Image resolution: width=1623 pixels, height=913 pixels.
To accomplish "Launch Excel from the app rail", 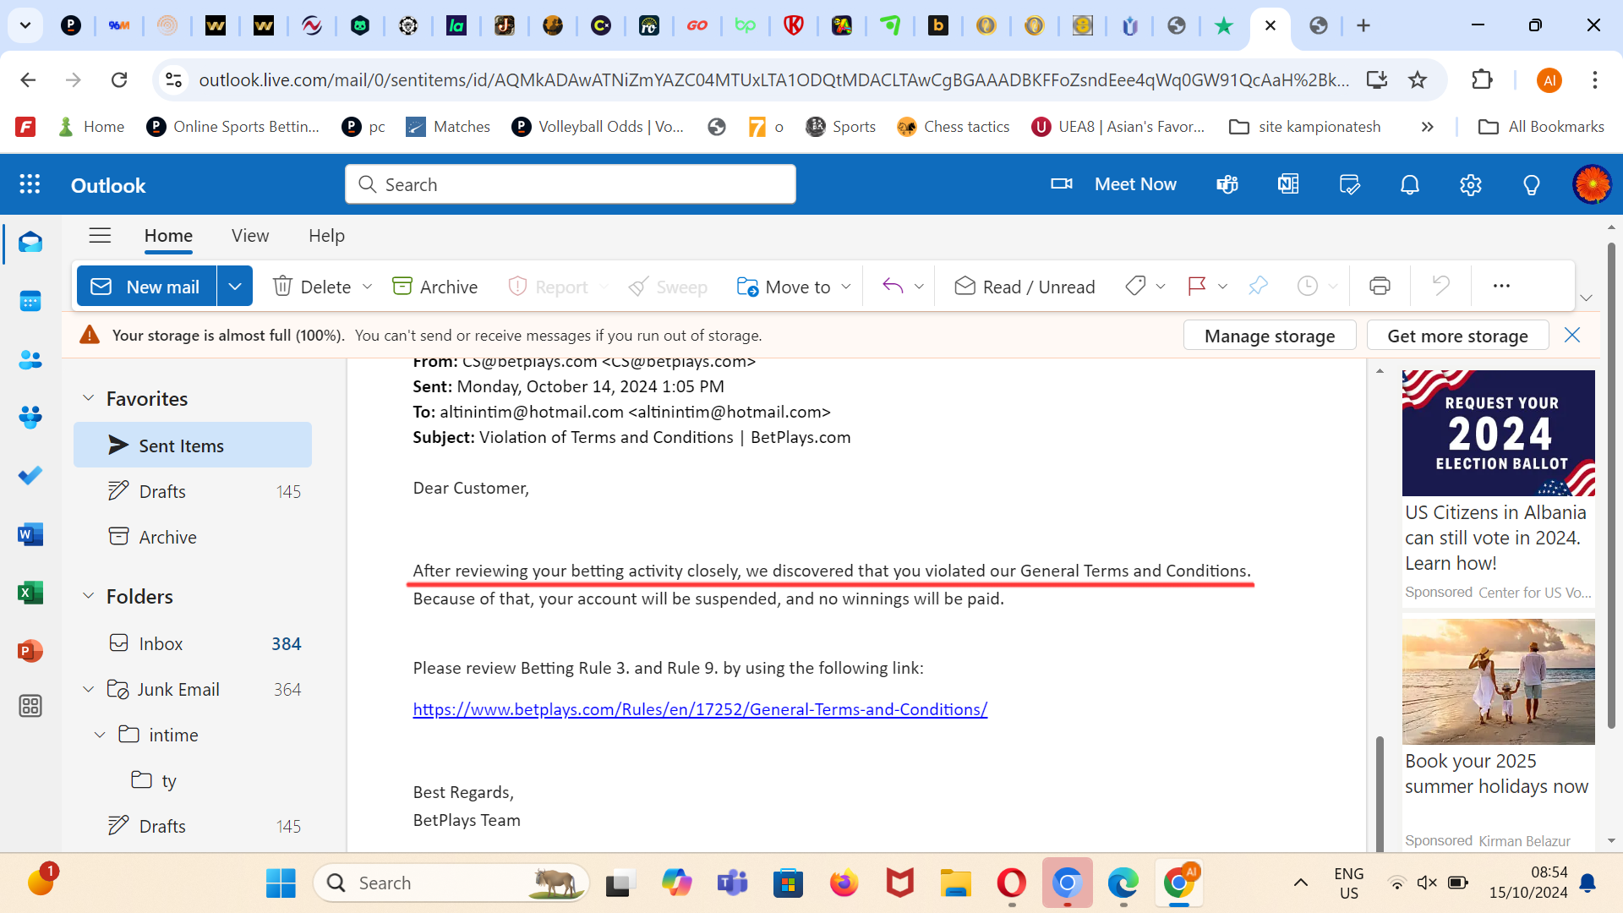I will [x=30, y=593].
